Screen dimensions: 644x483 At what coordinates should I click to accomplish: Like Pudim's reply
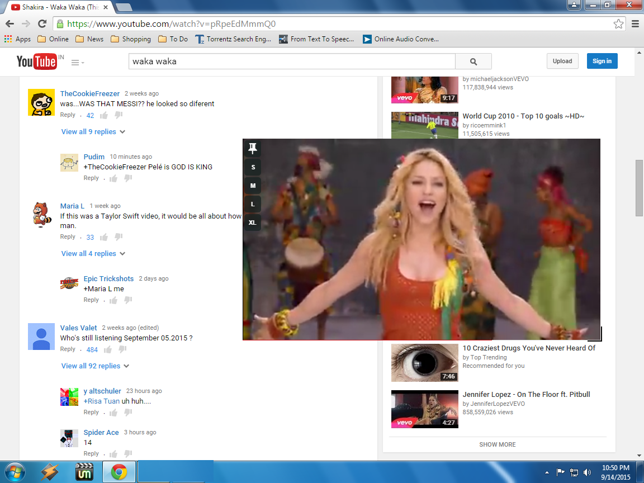pos(114,178)
